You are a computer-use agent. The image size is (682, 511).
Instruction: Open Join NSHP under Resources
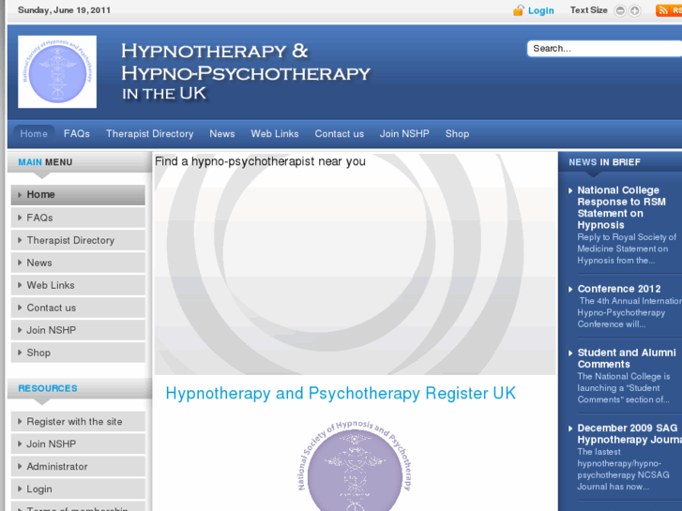click(78, 444)
